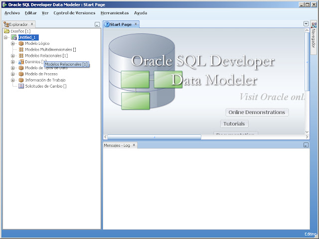Maximize the Data Modeler window
319x239 pixels.
(x=308, y=4)
